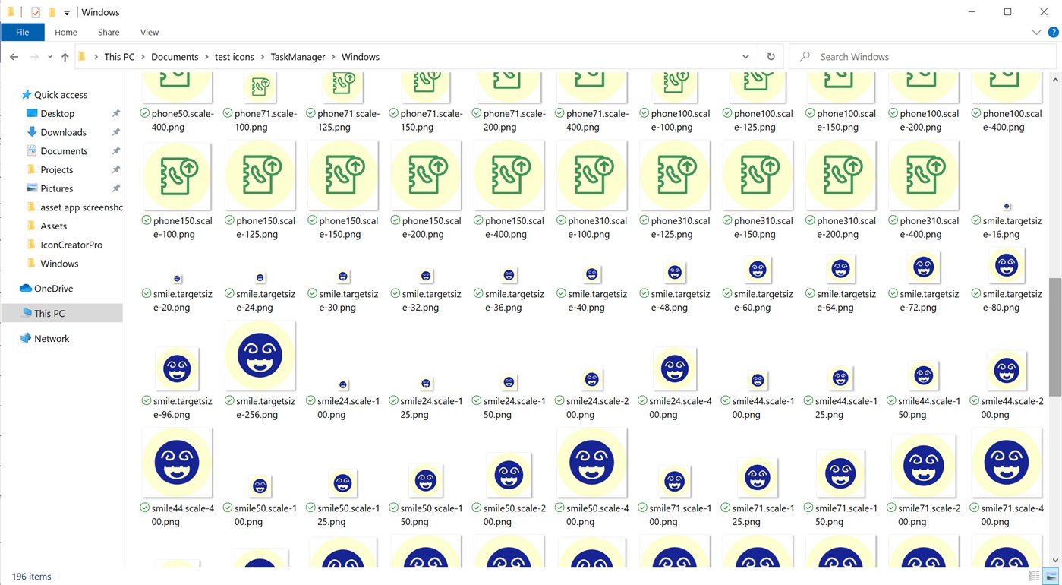Open the File menu

[x=22, y=32]
